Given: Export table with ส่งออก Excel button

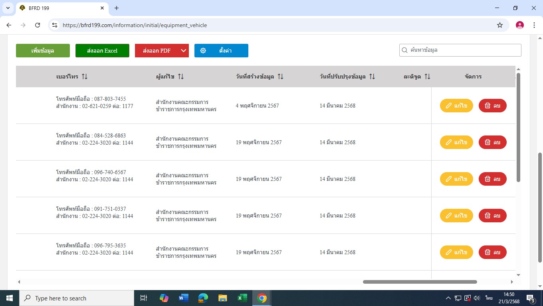Looking at the screenshot, I should click(x=102, y=51).
